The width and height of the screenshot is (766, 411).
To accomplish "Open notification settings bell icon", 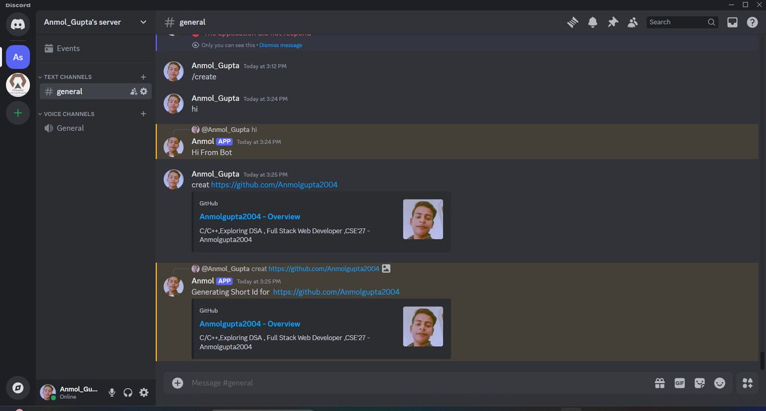I will 592,22.
